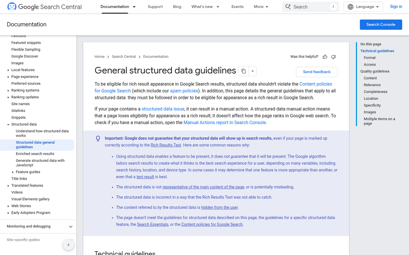This screenshot has width=409, height=255.
Task: Click the Google Search Central logo icon
Action: coord(12,7)
